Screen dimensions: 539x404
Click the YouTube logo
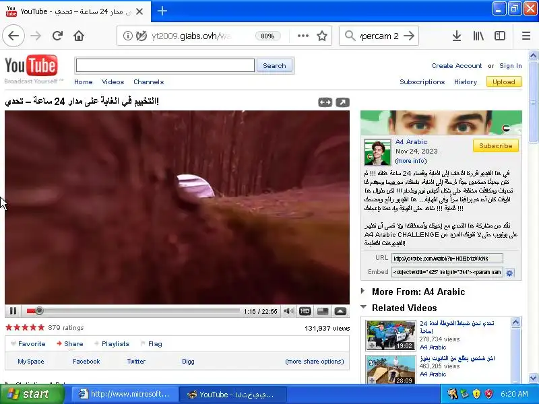pyautogui.click(x=31, y=65)
